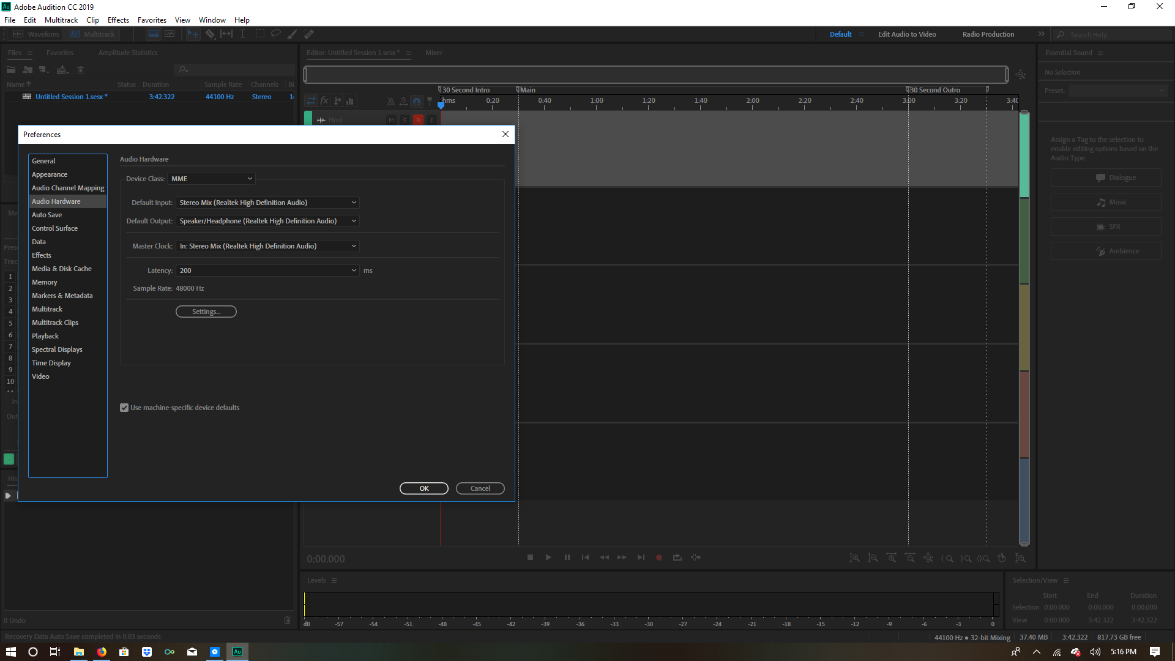Open the Default Output dropdown

point(267,221)
